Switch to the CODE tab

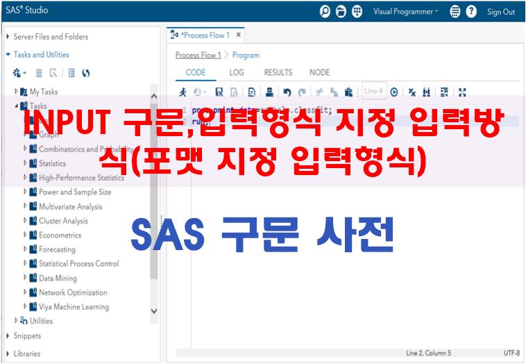coord(196,72)
